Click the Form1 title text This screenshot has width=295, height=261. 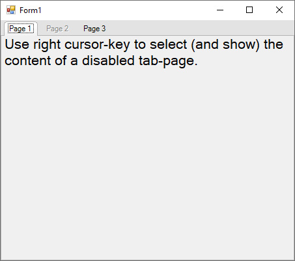31,10
